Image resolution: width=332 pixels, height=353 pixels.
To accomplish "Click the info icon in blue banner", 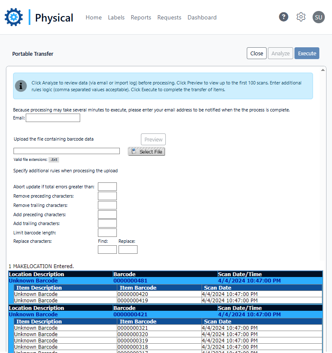I will (x=21, y=86).
